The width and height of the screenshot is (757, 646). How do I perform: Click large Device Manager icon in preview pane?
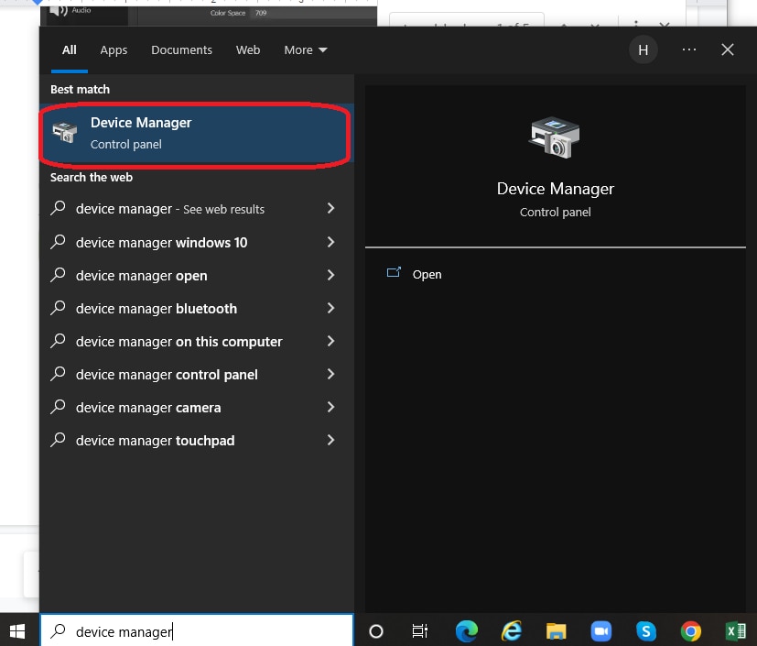[554, 137]
